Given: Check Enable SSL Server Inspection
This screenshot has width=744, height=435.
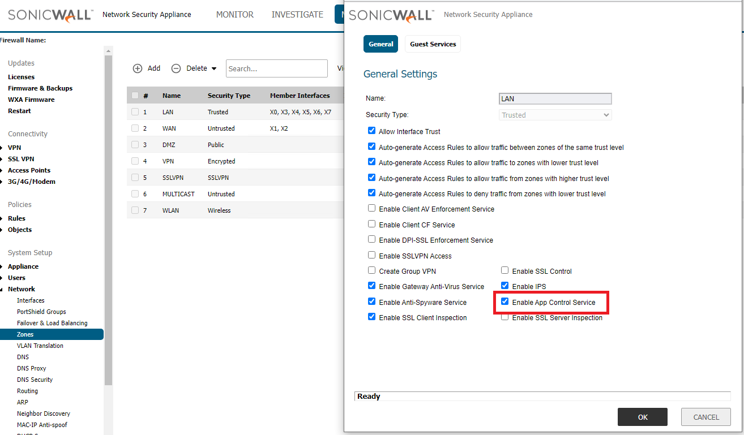Looking at the screenshot, I should click(504, 317).
